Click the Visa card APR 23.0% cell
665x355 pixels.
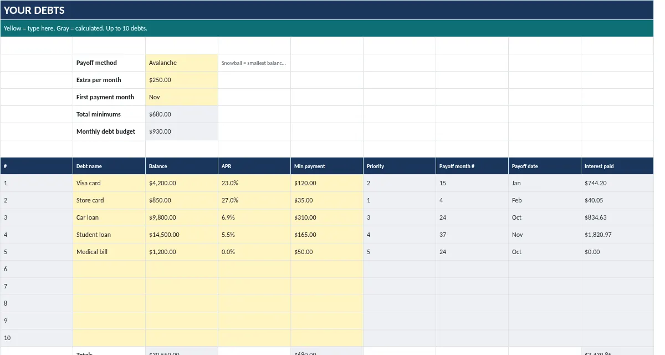(x=254, y=183)
